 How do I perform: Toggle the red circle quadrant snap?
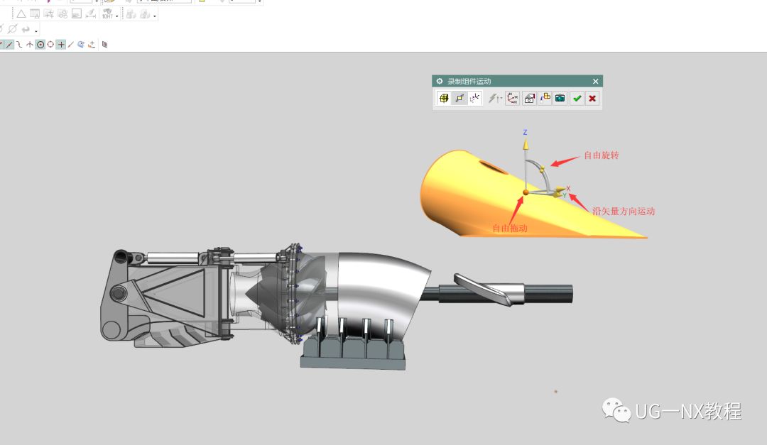pos(50,45)
